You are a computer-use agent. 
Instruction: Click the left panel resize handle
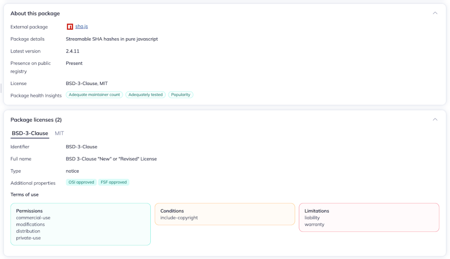1,88
